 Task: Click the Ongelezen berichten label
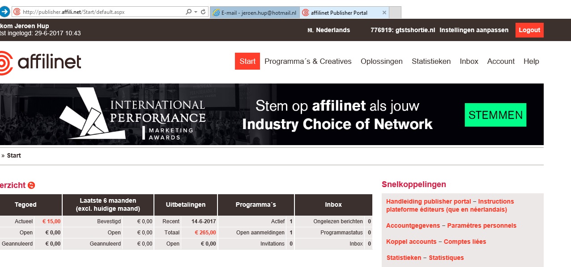pos(338,221)
